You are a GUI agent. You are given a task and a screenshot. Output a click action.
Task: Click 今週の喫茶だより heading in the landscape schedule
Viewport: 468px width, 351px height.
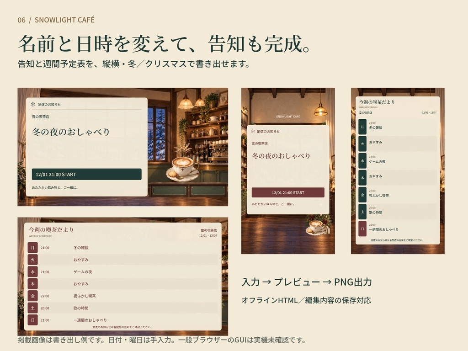coord(51,229)
